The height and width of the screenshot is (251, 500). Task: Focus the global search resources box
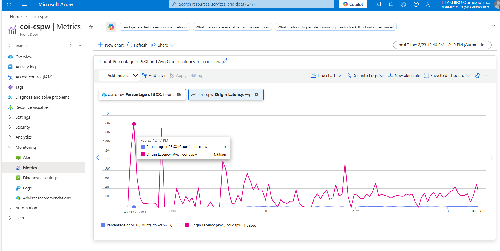point(252,4)
